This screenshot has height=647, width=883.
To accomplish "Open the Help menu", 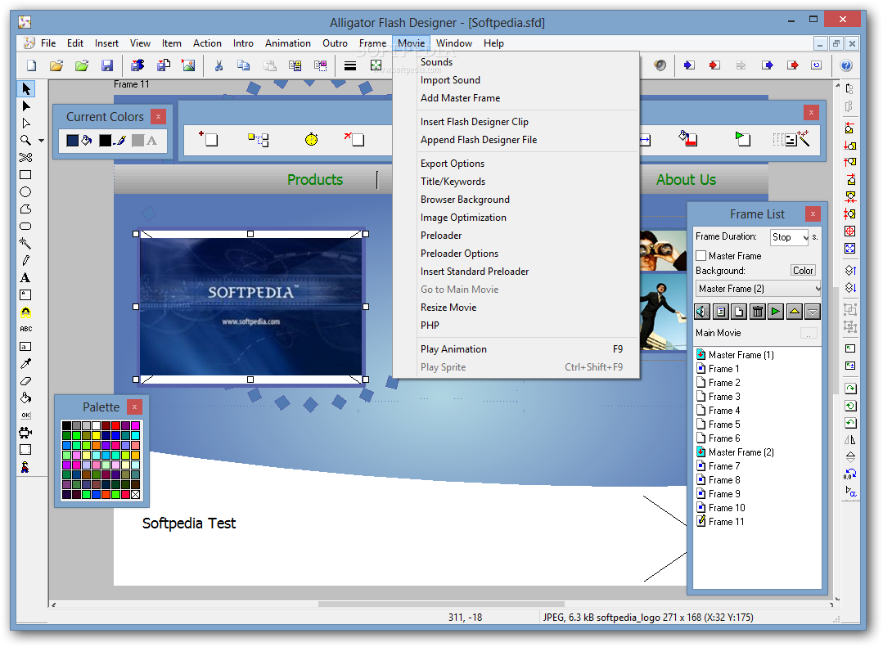I will point(493,43).
